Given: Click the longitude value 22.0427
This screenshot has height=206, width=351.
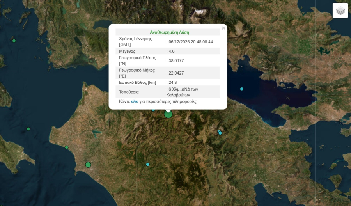Looking at the screenshot, I should pos(176,73).
